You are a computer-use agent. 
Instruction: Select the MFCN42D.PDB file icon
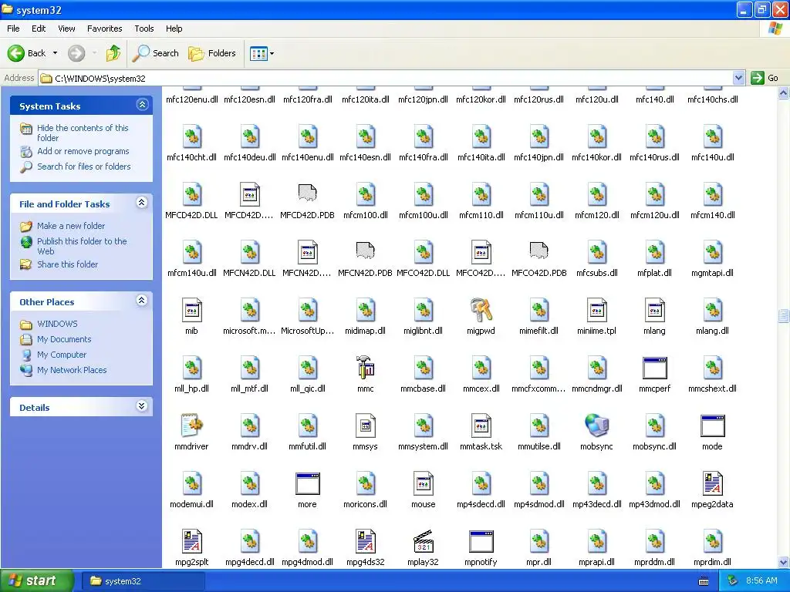click(x=365, y=251)
